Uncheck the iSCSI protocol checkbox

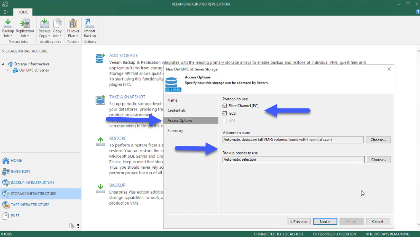pyautogui.click(x=225, y=113)
